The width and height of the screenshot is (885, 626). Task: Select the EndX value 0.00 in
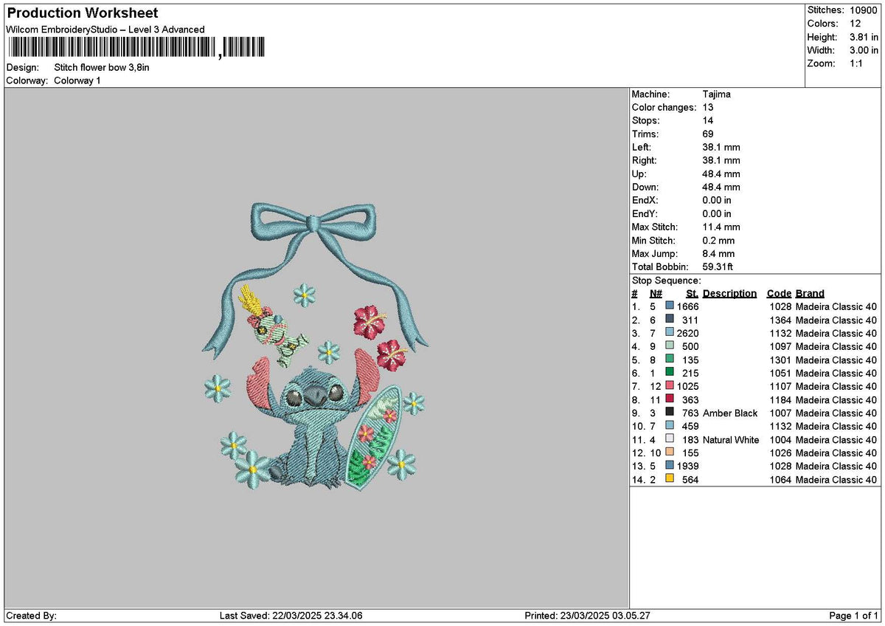click(x=718, y=201)
